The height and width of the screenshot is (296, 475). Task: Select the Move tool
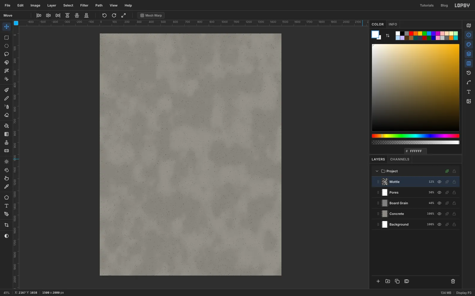pyautogui.click(x=6, y=27)
